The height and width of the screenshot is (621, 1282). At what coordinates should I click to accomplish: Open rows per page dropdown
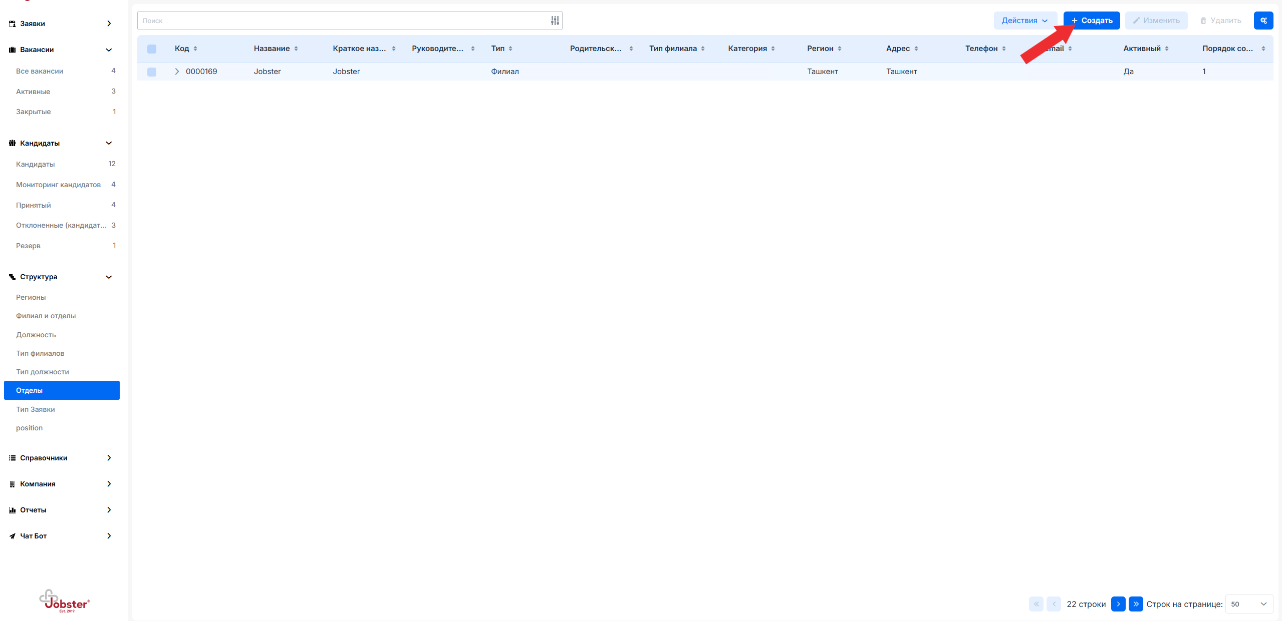click(1248, 604)
